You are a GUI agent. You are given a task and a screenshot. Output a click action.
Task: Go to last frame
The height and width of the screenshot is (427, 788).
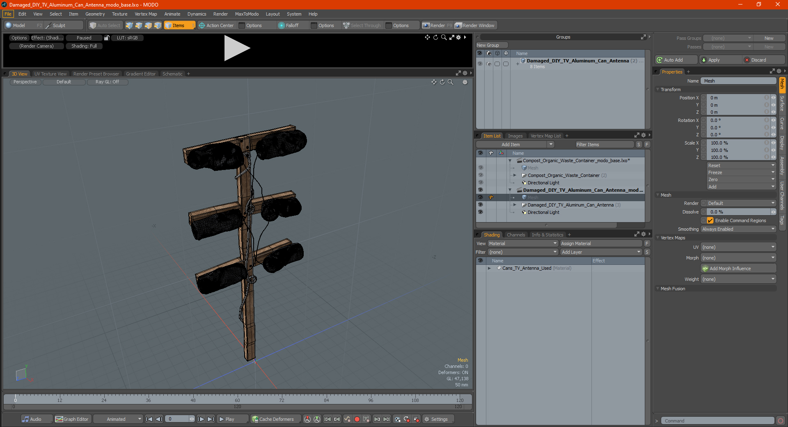[211, 419]
